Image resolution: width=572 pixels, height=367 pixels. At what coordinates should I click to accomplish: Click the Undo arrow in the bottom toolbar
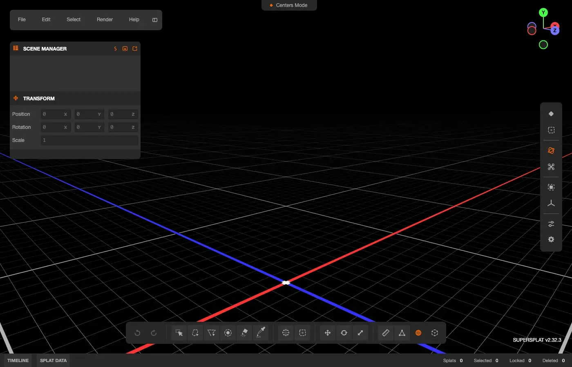pos(137,333)
